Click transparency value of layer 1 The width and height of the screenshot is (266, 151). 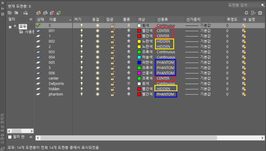point(227,36)
